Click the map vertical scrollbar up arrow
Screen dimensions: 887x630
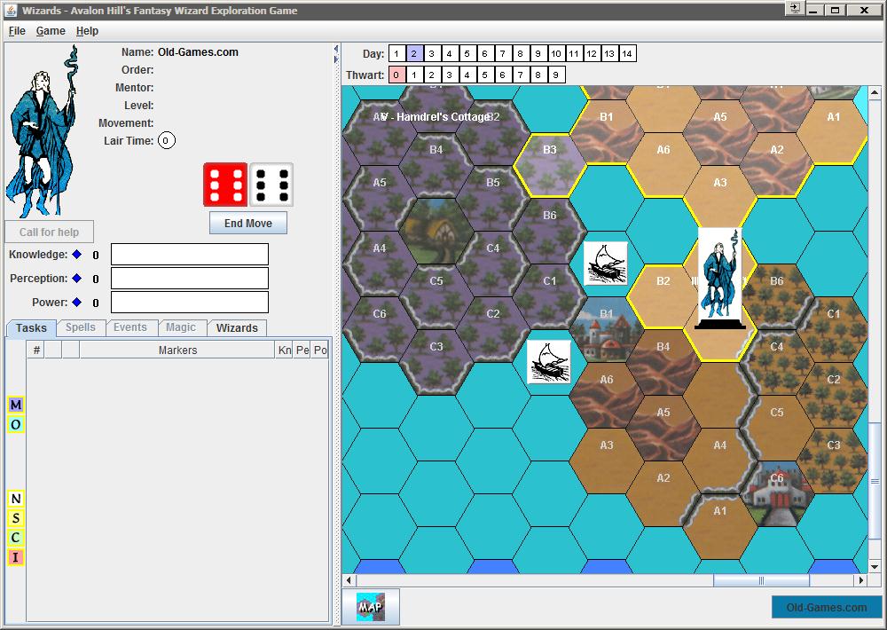click(x=875, y=92)
